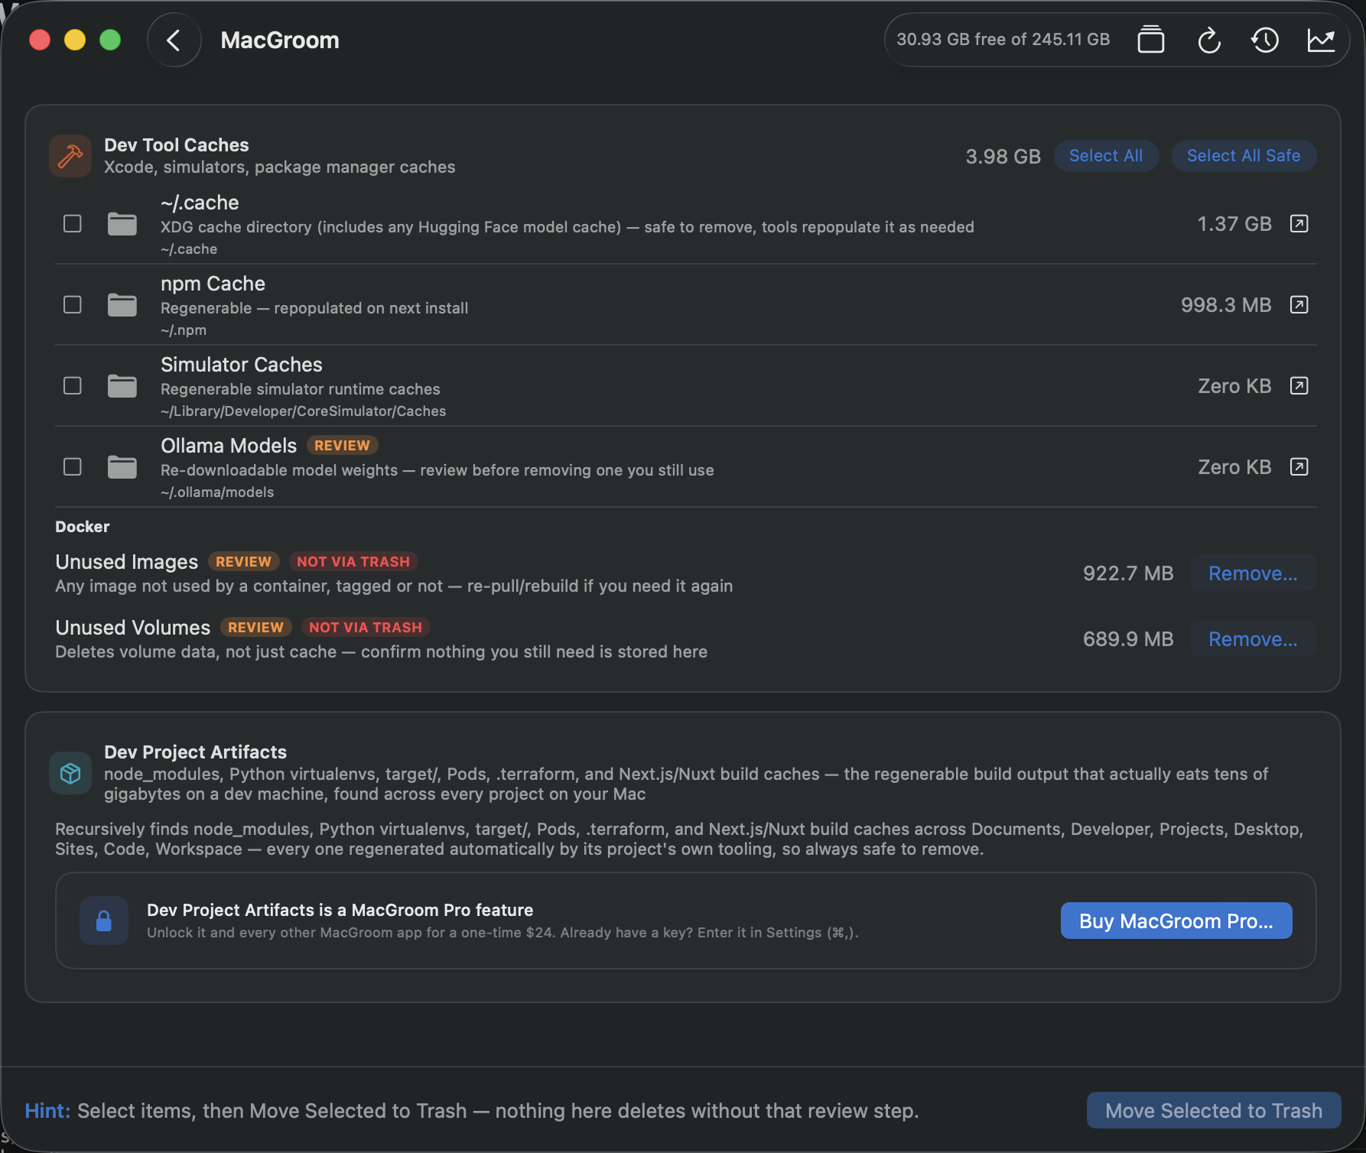Check the ~/.cache checkbox

pyautogui.click(x=73, y=224)
